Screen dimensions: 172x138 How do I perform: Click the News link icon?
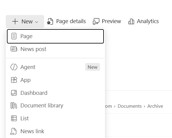[14, 131]
